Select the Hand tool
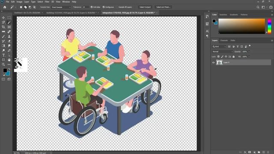274x154 pixels. 9,60
